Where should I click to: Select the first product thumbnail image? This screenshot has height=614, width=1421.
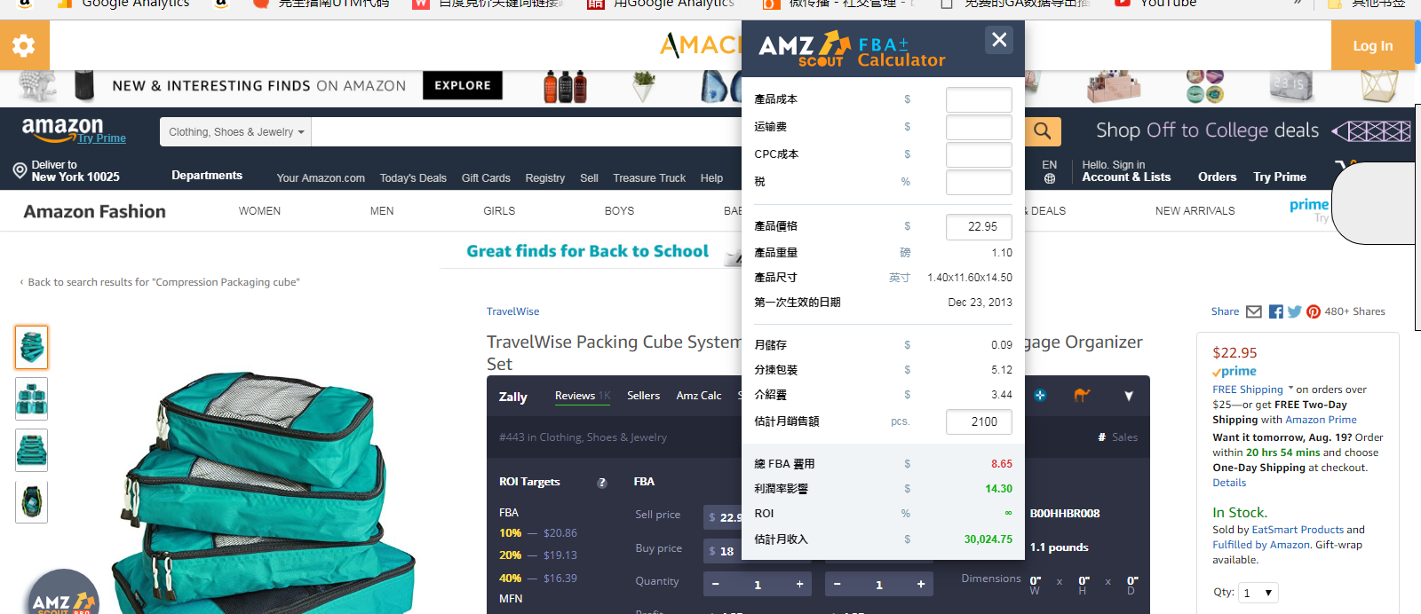[x=32, y=347]
